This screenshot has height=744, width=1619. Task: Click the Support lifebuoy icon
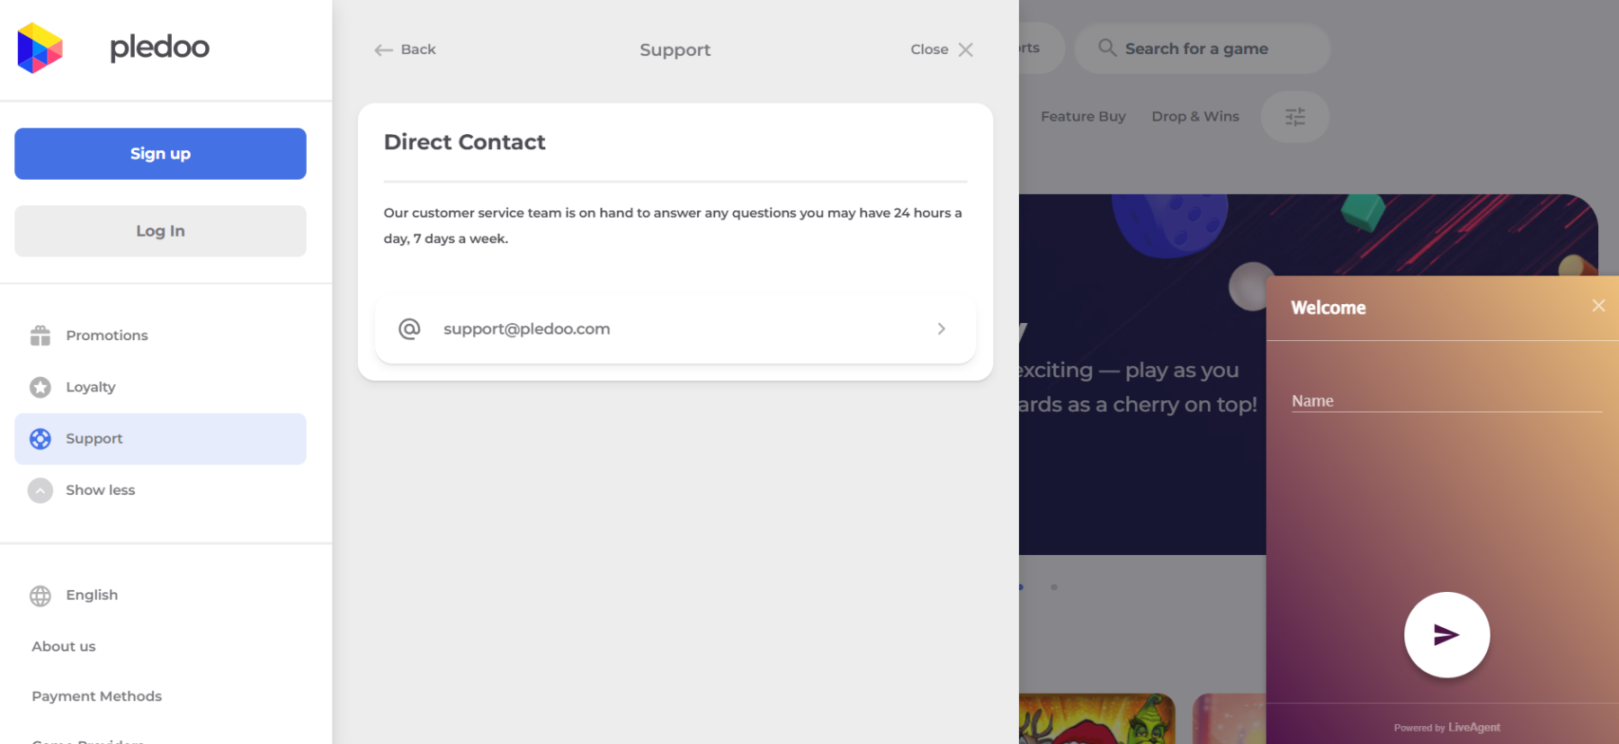coord(40,439)
